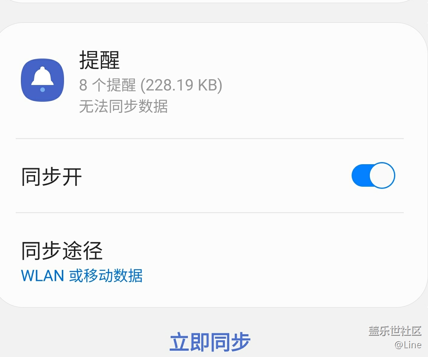
Task: Tap the 无法同步数据 status message
Action: tap(123, 106)
